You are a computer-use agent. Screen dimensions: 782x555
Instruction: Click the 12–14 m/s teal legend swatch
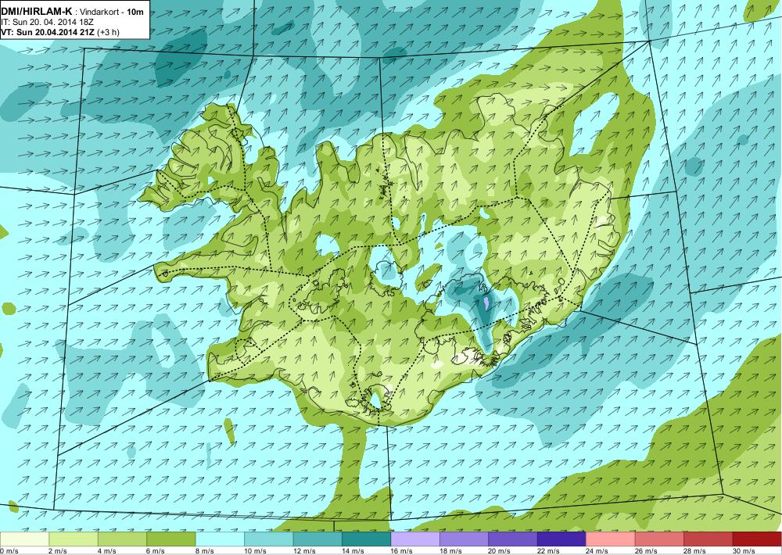[317, 539]
